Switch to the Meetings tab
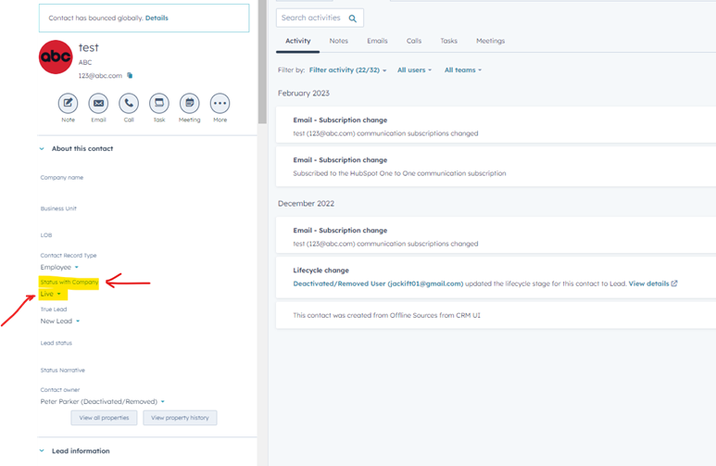716x466 pixels. coord(490,41)
